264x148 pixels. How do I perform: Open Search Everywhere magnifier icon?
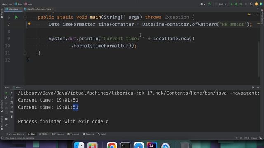[x=252, y=4]
